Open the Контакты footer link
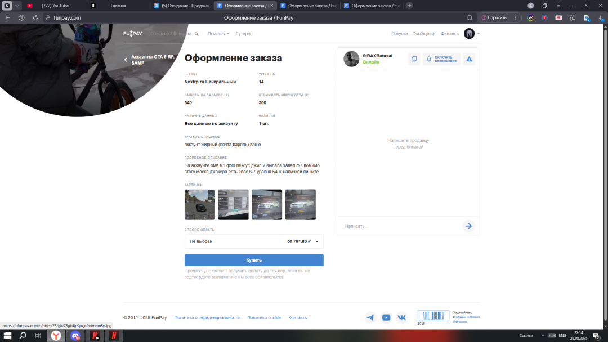Image resolution: width=608 pixels, height=342 pixels. point(298,318)
